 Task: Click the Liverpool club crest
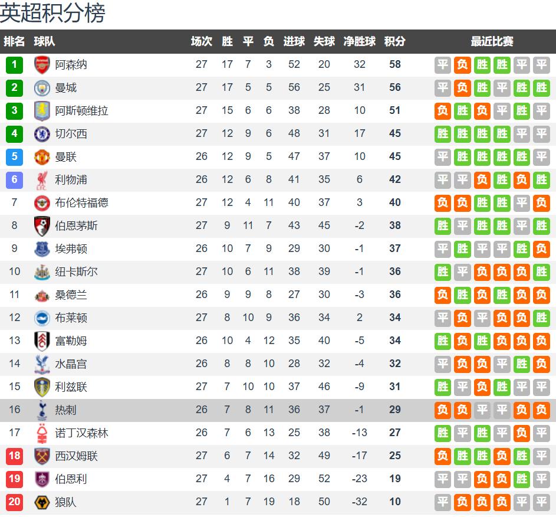point(42,179)
